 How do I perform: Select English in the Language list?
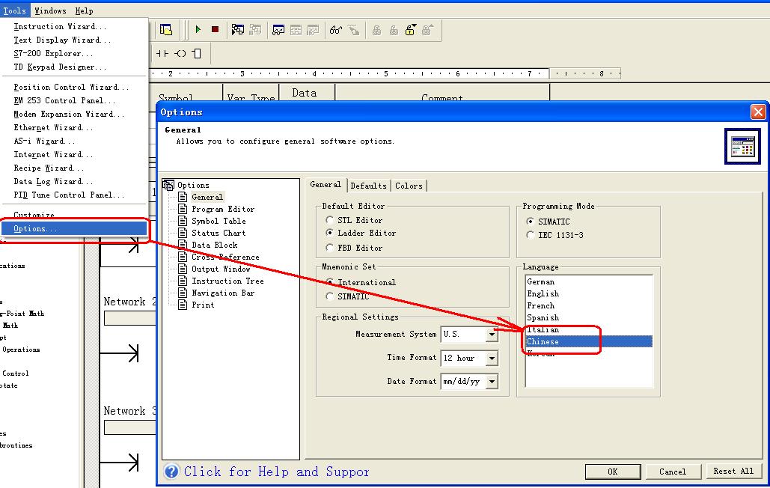(x=543, y=294)
